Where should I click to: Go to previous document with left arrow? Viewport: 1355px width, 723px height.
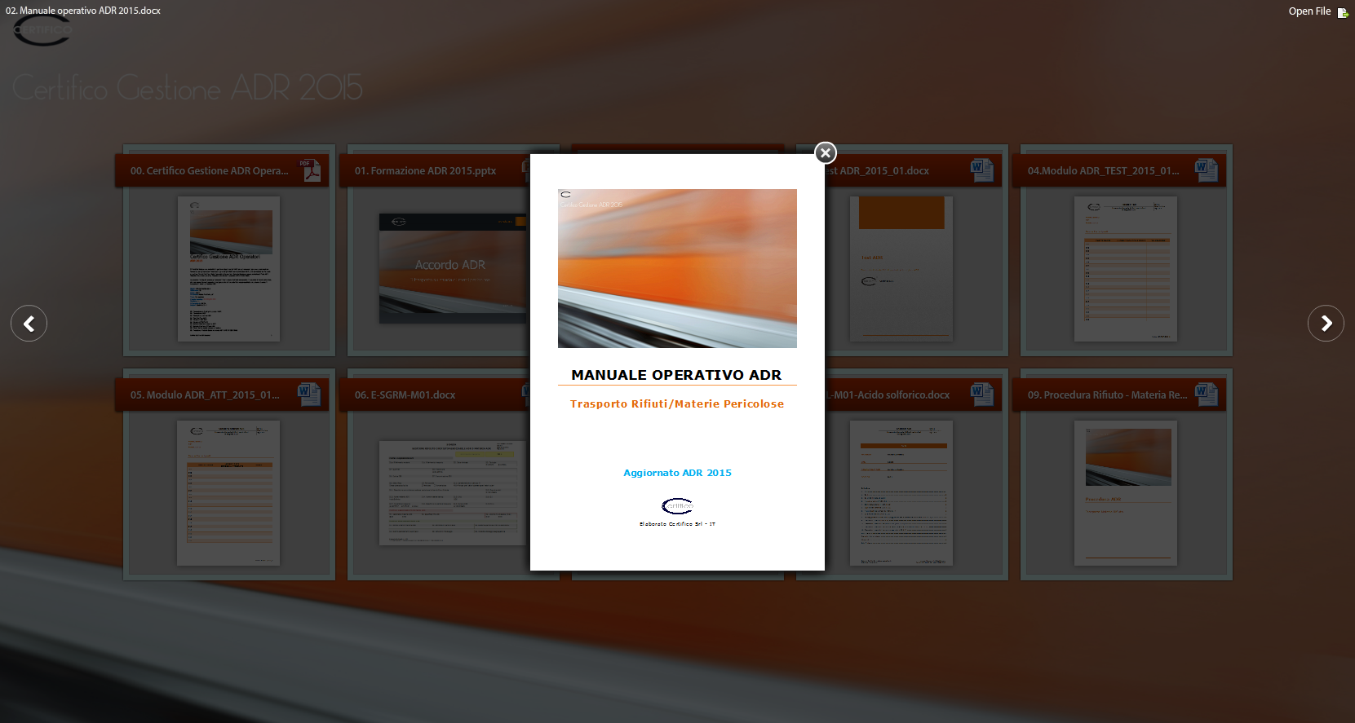click(29, 324)
